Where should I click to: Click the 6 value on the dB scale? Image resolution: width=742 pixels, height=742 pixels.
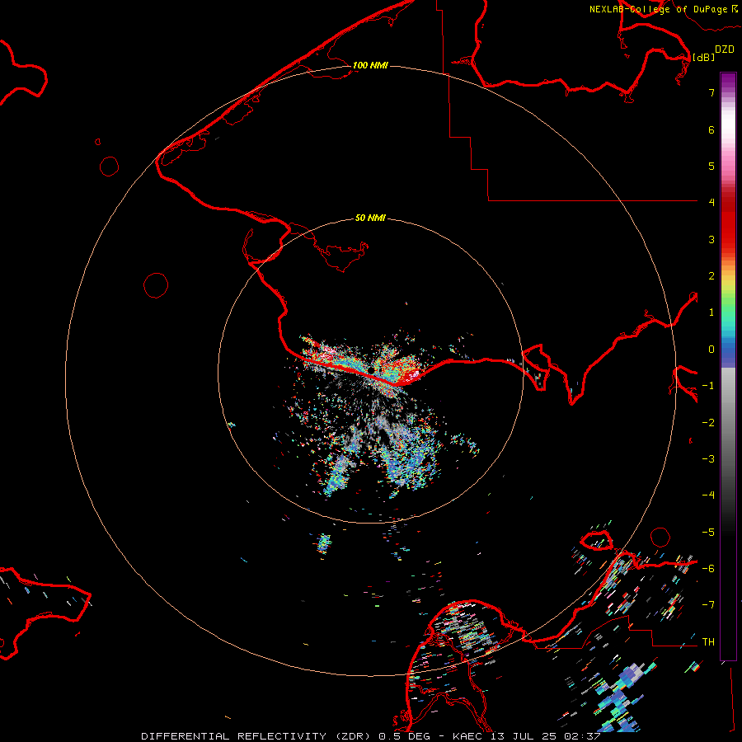pyautogui.click(x=711, y=129)
